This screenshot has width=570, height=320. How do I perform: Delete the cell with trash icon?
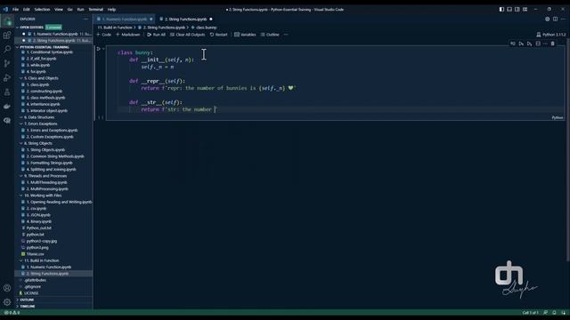[x=552, y=44]
